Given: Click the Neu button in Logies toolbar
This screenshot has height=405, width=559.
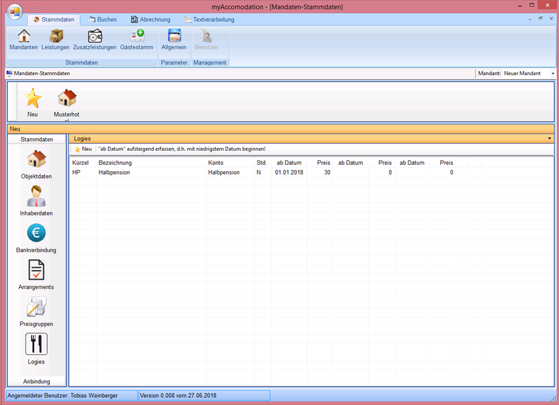Looking at the screenshot, I should 83,149.
